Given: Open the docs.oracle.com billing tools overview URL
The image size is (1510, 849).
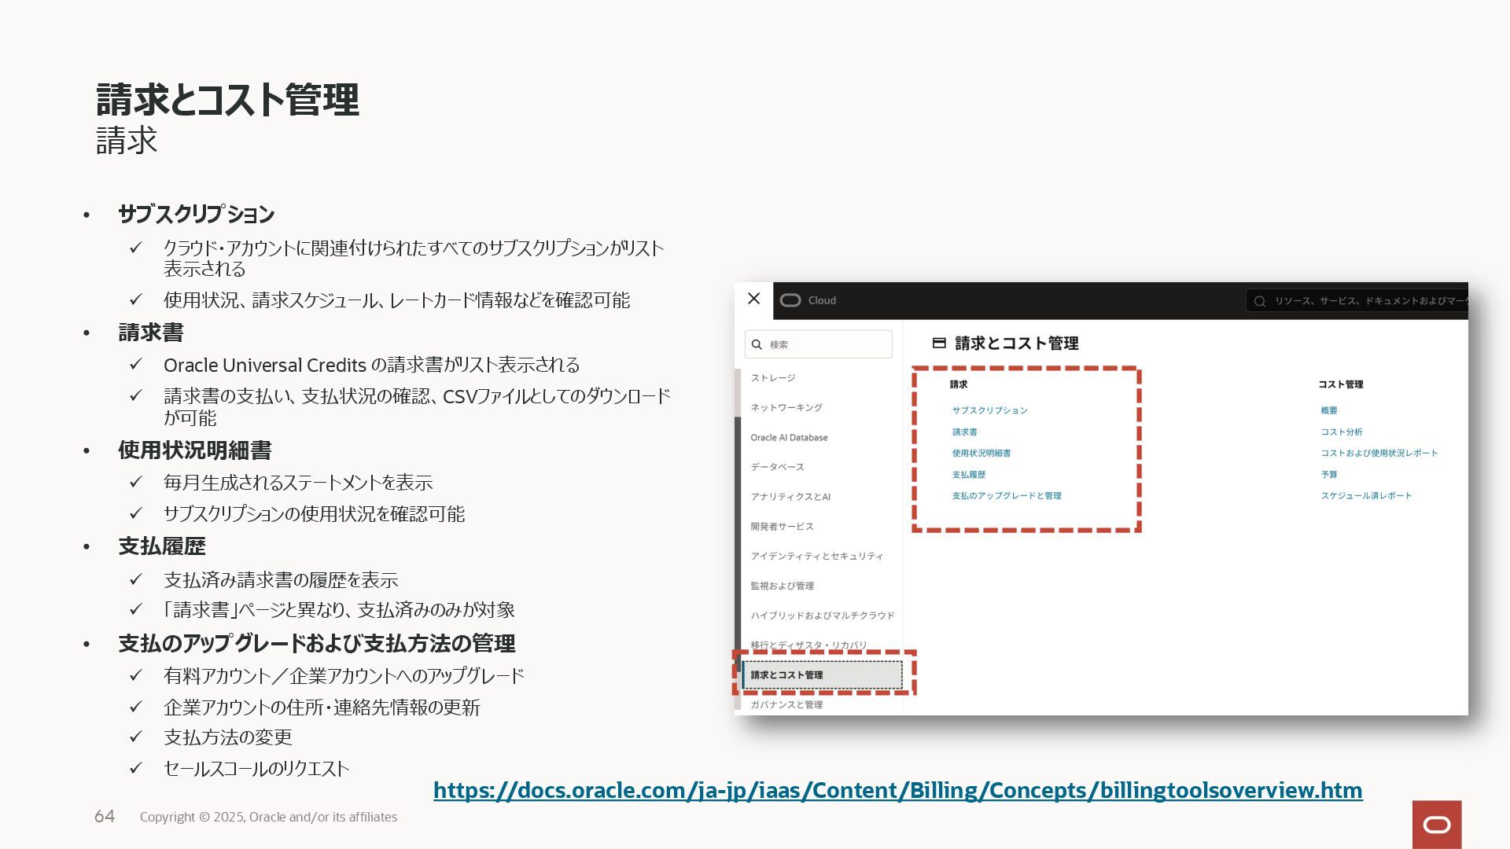Looking at the screenshot, I should (897, 790).
